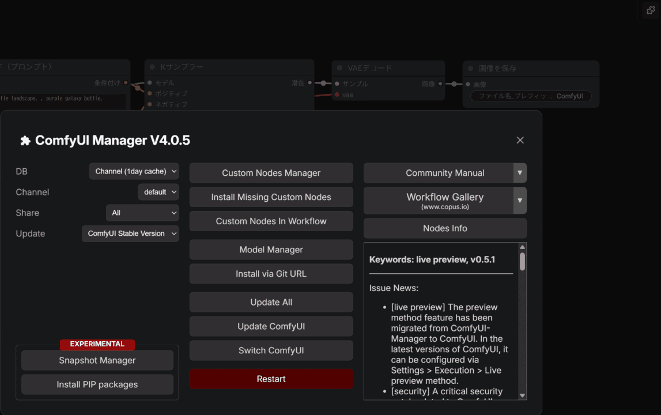Click the Update All button
661x415 pixels.
click(x=271, y=303)
